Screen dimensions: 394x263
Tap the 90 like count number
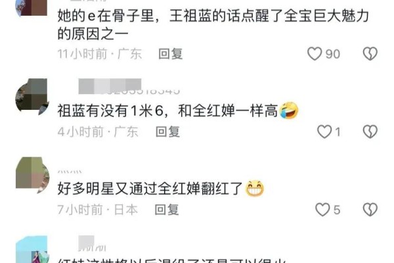click(x=333, y=54)
